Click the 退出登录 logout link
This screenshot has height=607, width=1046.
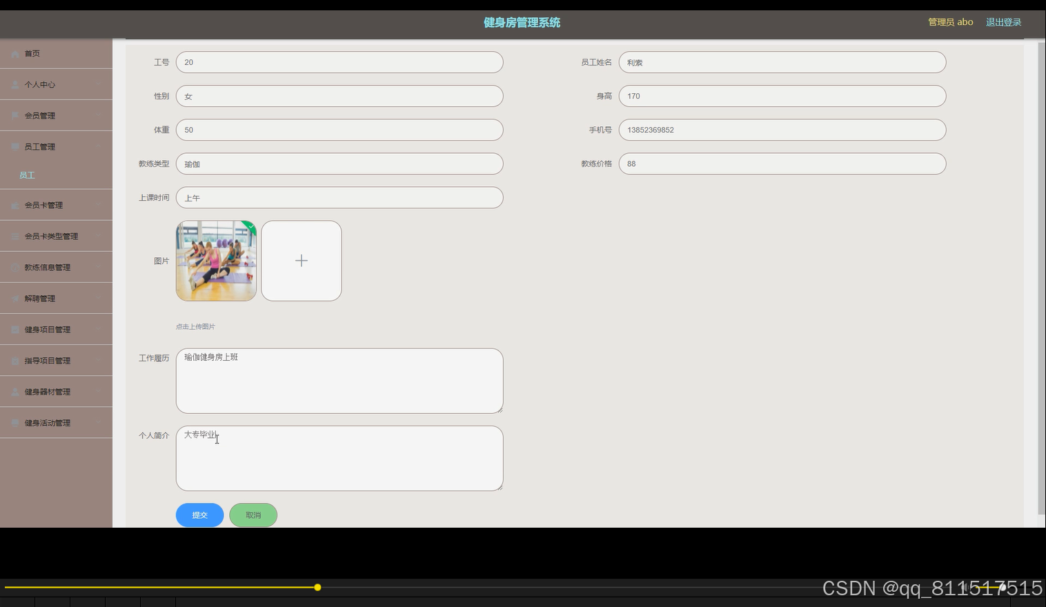pos(1003,22)
